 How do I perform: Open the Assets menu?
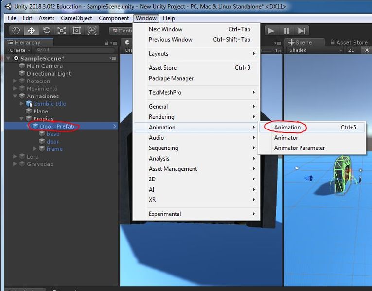(x=47, y=18)
